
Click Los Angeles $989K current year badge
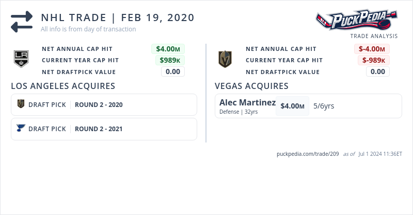(170, 60)
